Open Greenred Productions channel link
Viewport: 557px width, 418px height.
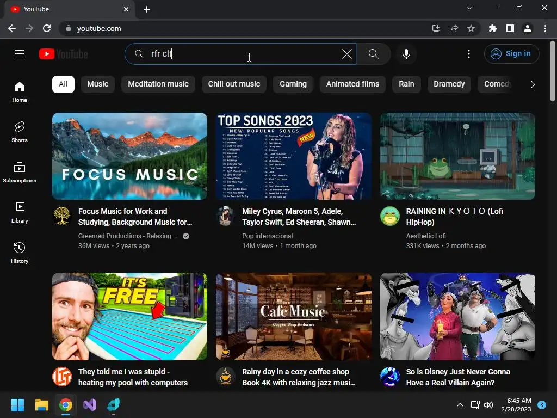127,236
